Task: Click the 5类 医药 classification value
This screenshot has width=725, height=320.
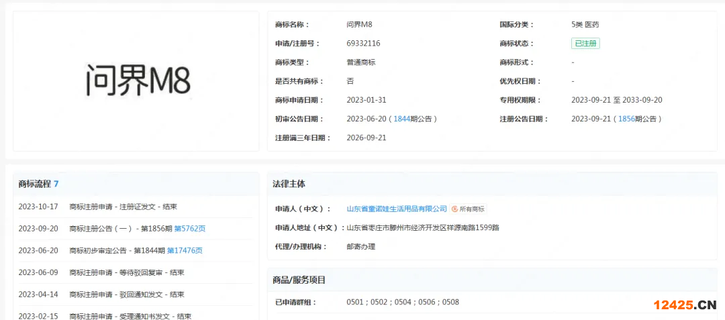Action: tap(585, 25)
